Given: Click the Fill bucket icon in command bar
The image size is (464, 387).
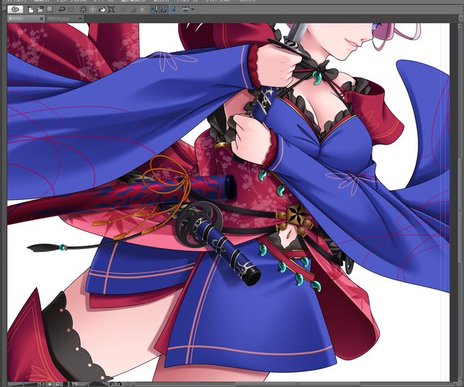Looking at the screenshot, I should tap(102, 10).
